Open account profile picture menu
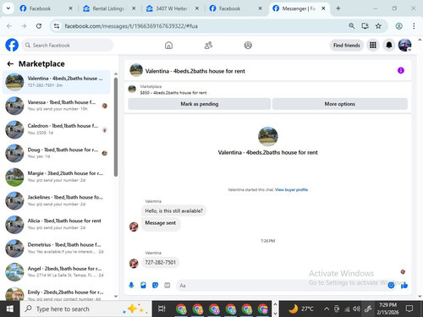423x317 pixels. (404, 45)
